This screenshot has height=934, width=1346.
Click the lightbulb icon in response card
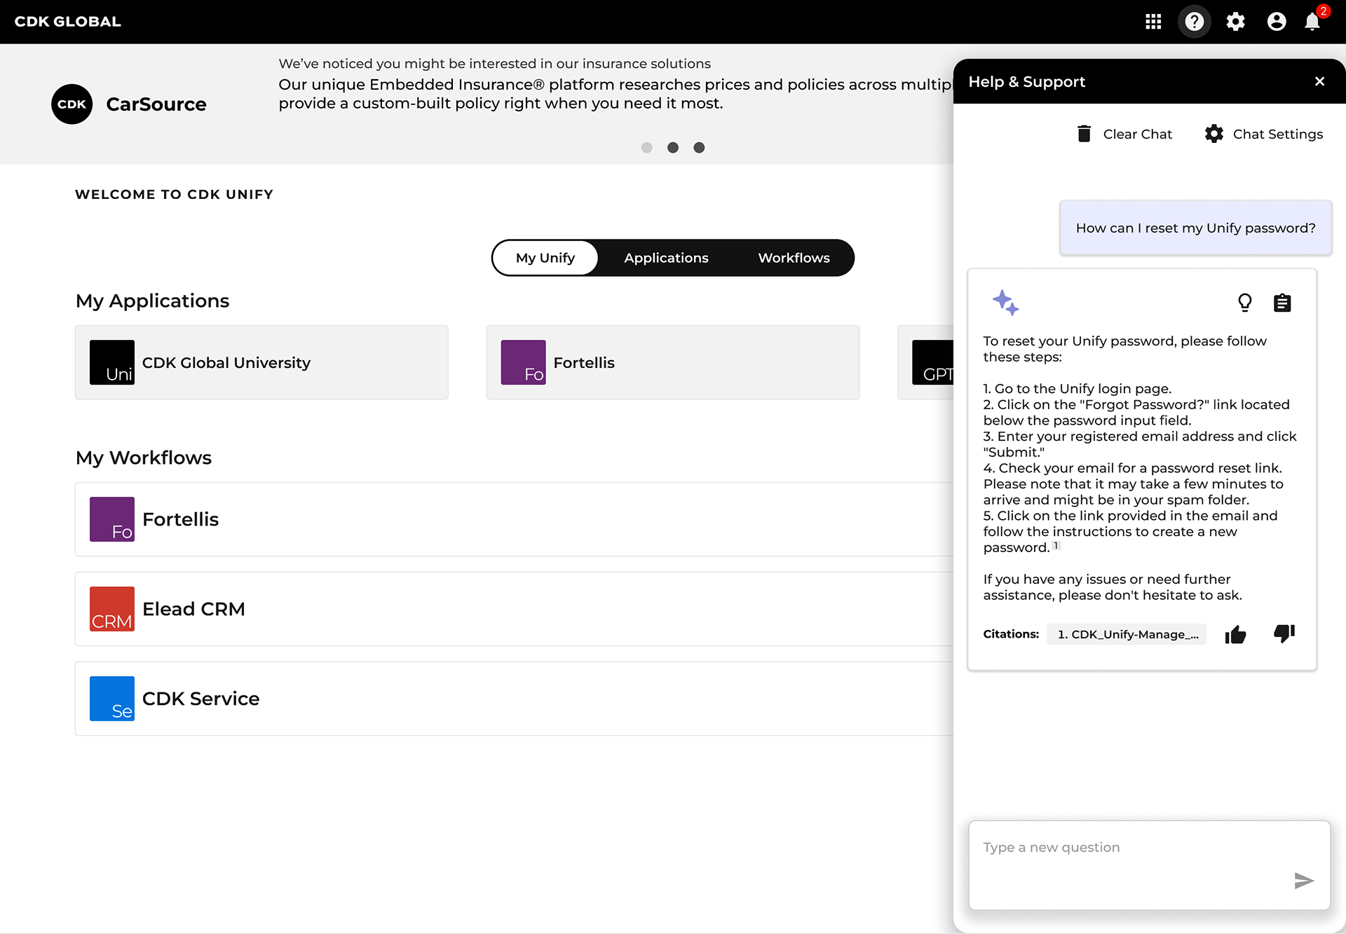pos(1245,303)
